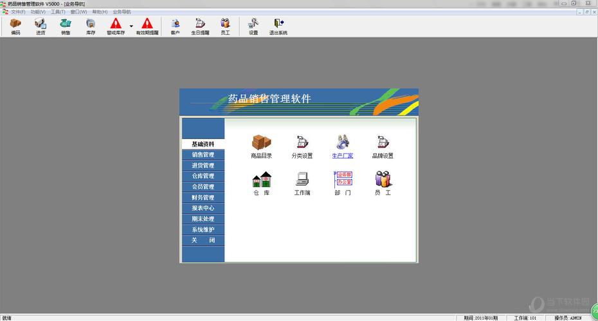Open the 编码 (coding) toolbar icon
Viewport: 598px width, 321px height.
[x=15, y=27]
